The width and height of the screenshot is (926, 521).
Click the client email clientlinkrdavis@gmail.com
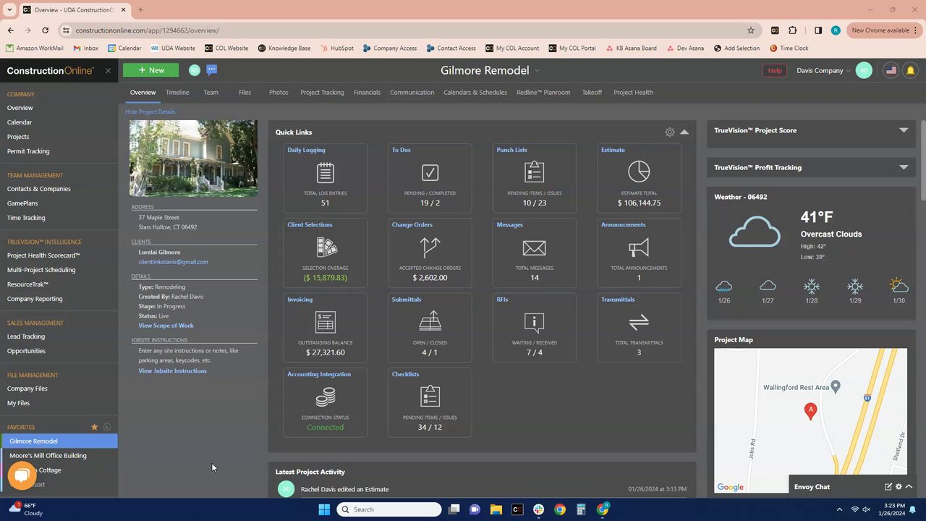[173, 262]
